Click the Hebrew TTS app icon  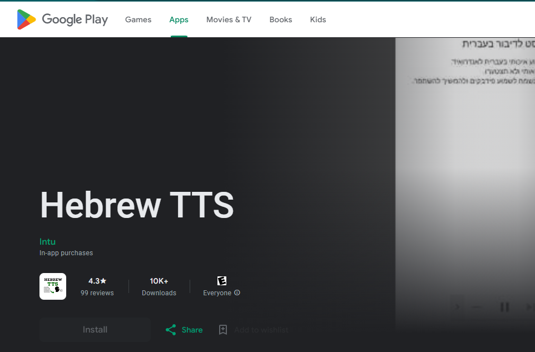[53, 286]
